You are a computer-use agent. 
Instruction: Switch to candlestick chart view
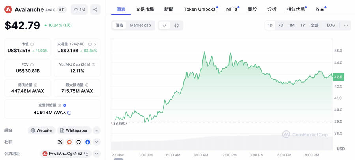pyautogui.click(x=177, y=25)
